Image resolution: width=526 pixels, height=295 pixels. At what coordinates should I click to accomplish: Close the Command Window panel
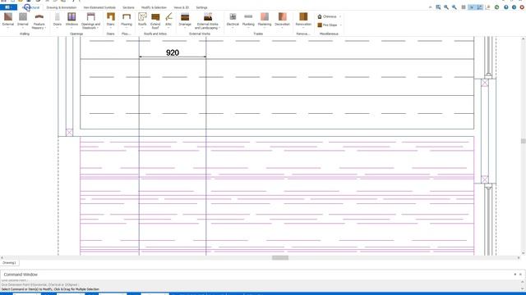[x=520, y=275]
